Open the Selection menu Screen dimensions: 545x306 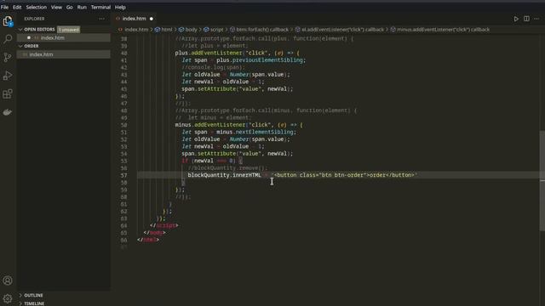click(x=36, y=7)
